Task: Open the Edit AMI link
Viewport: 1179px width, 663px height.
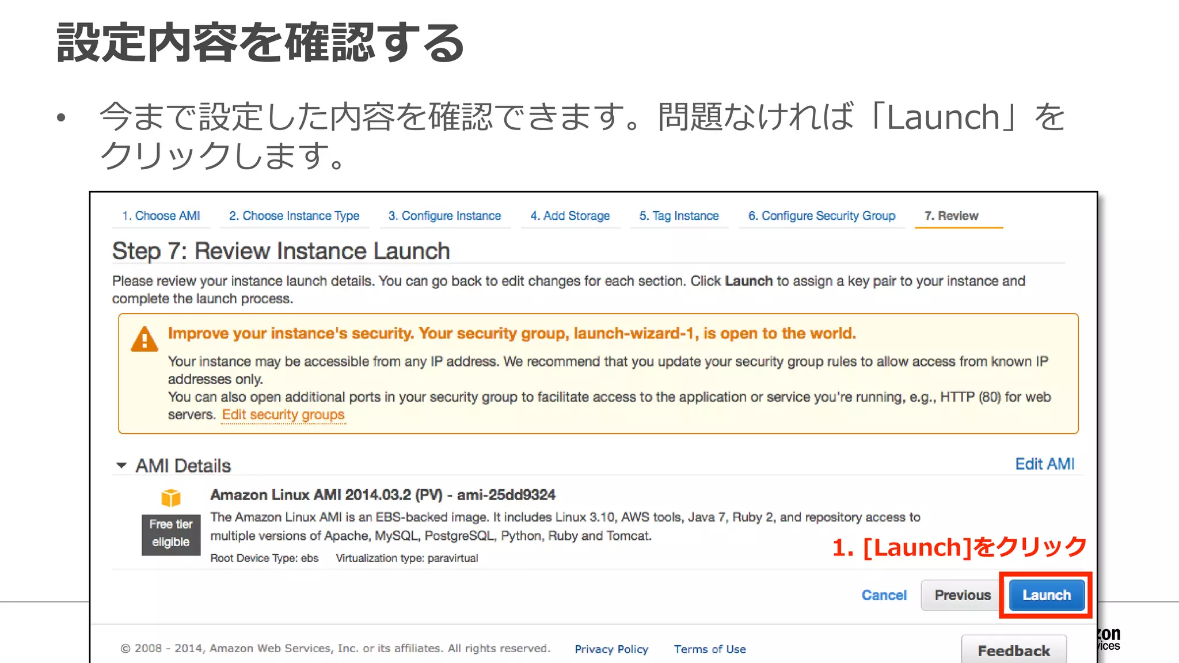Action: click(x=1044, y=464)
